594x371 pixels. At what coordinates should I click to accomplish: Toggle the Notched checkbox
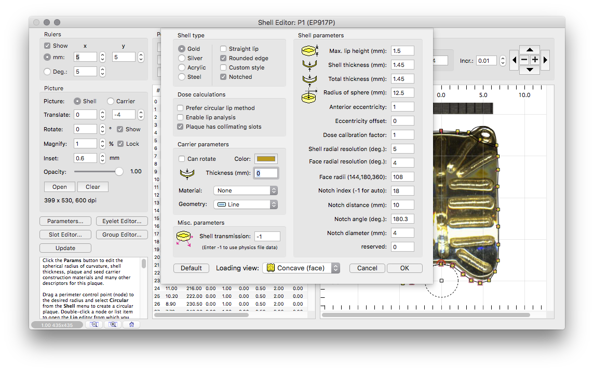pyautogui.click(x=223, y=77)
